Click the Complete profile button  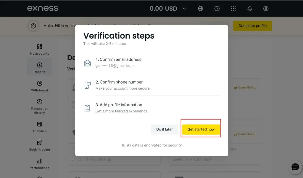252,26
